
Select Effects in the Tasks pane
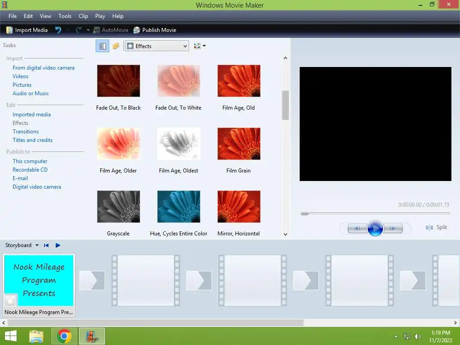(20, 123)
